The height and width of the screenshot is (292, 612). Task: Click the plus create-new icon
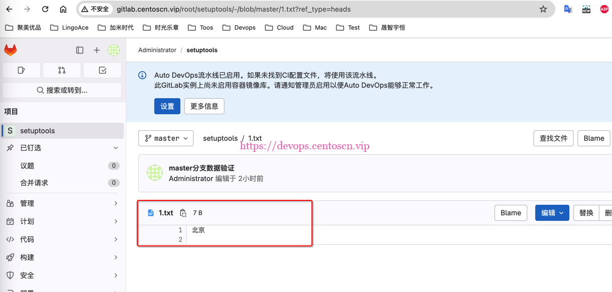click(97, 50)
